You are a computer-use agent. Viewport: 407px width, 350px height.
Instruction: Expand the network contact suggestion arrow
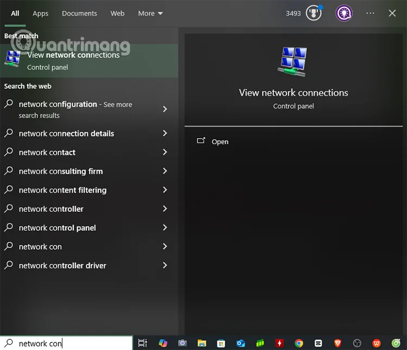(x=165, y=152)
